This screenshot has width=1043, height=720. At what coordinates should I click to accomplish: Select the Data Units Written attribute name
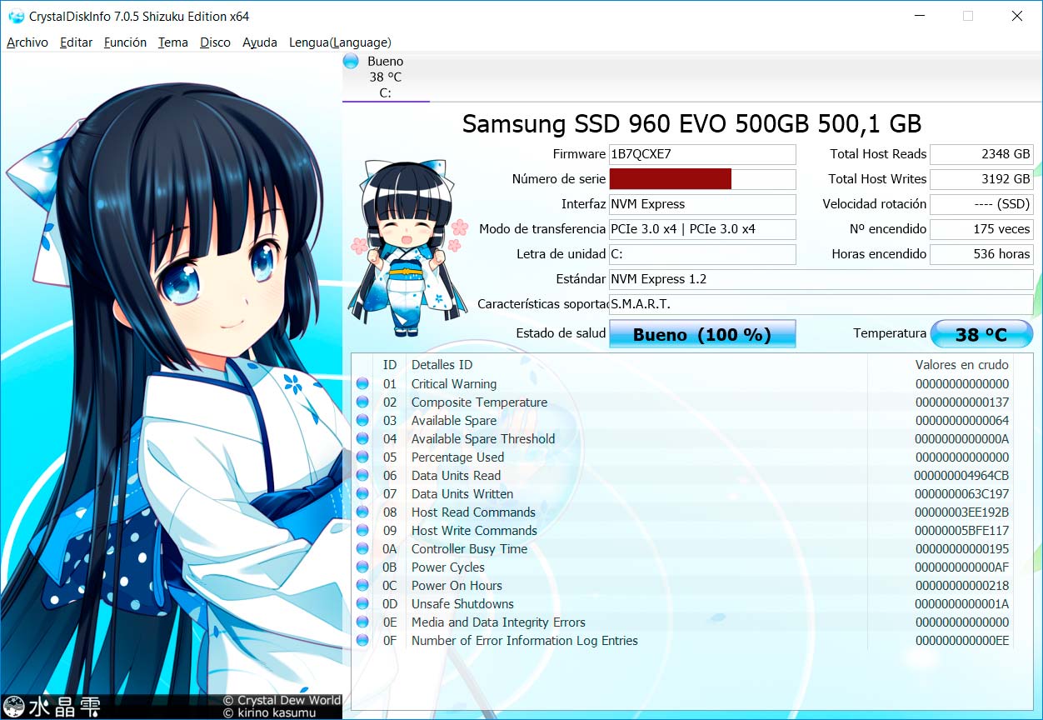tap(462, 494)
